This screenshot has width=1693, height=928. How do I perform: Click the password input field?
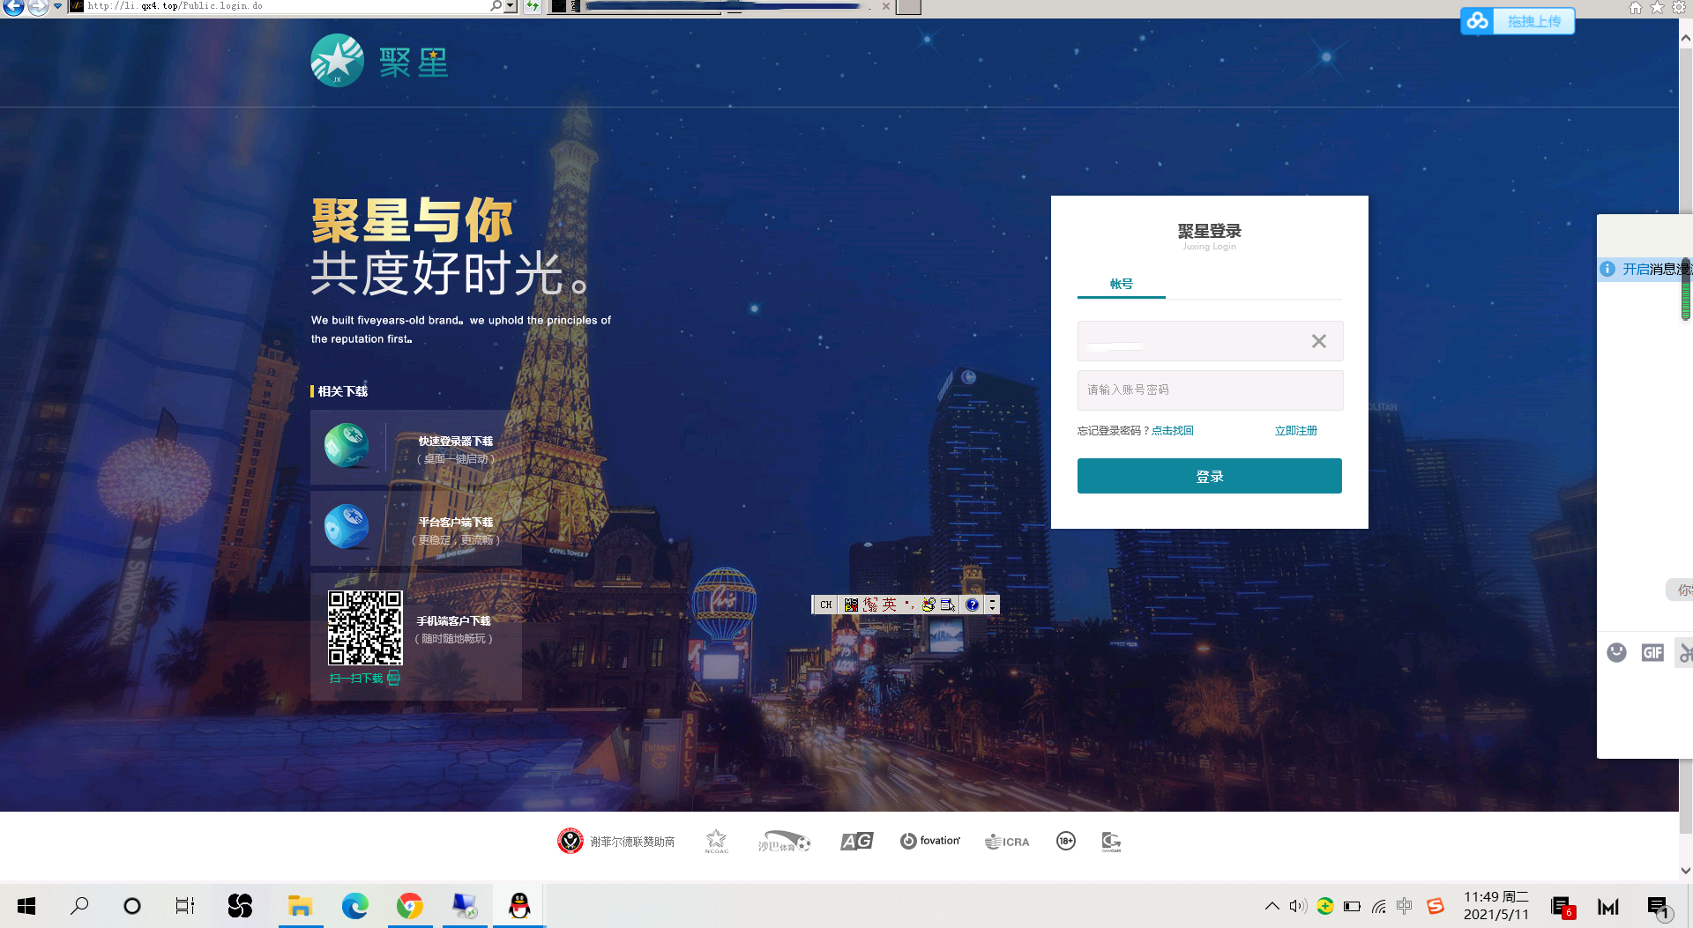[x=1210, y=390]
